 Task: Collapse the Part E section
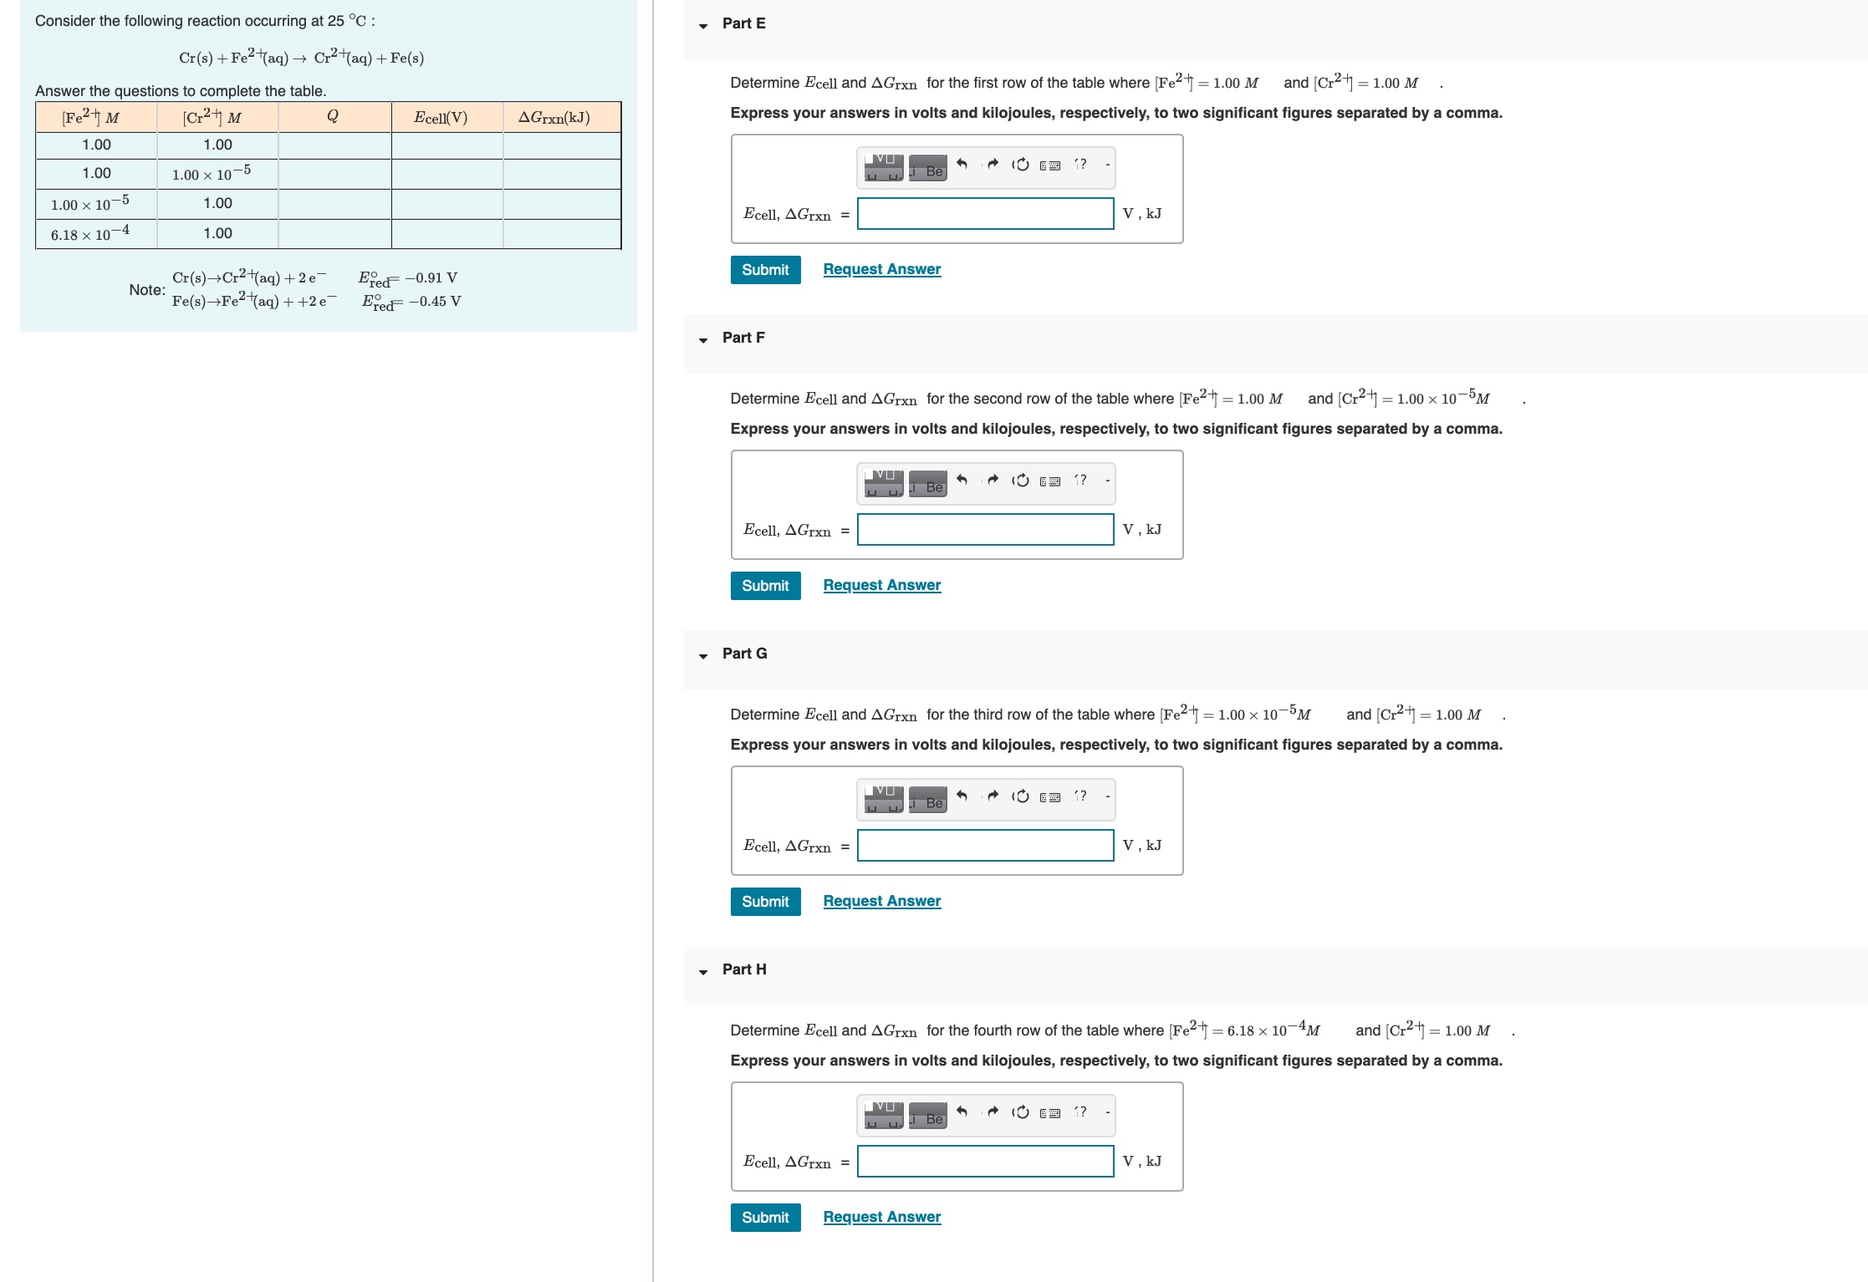(x=703, y=25)
